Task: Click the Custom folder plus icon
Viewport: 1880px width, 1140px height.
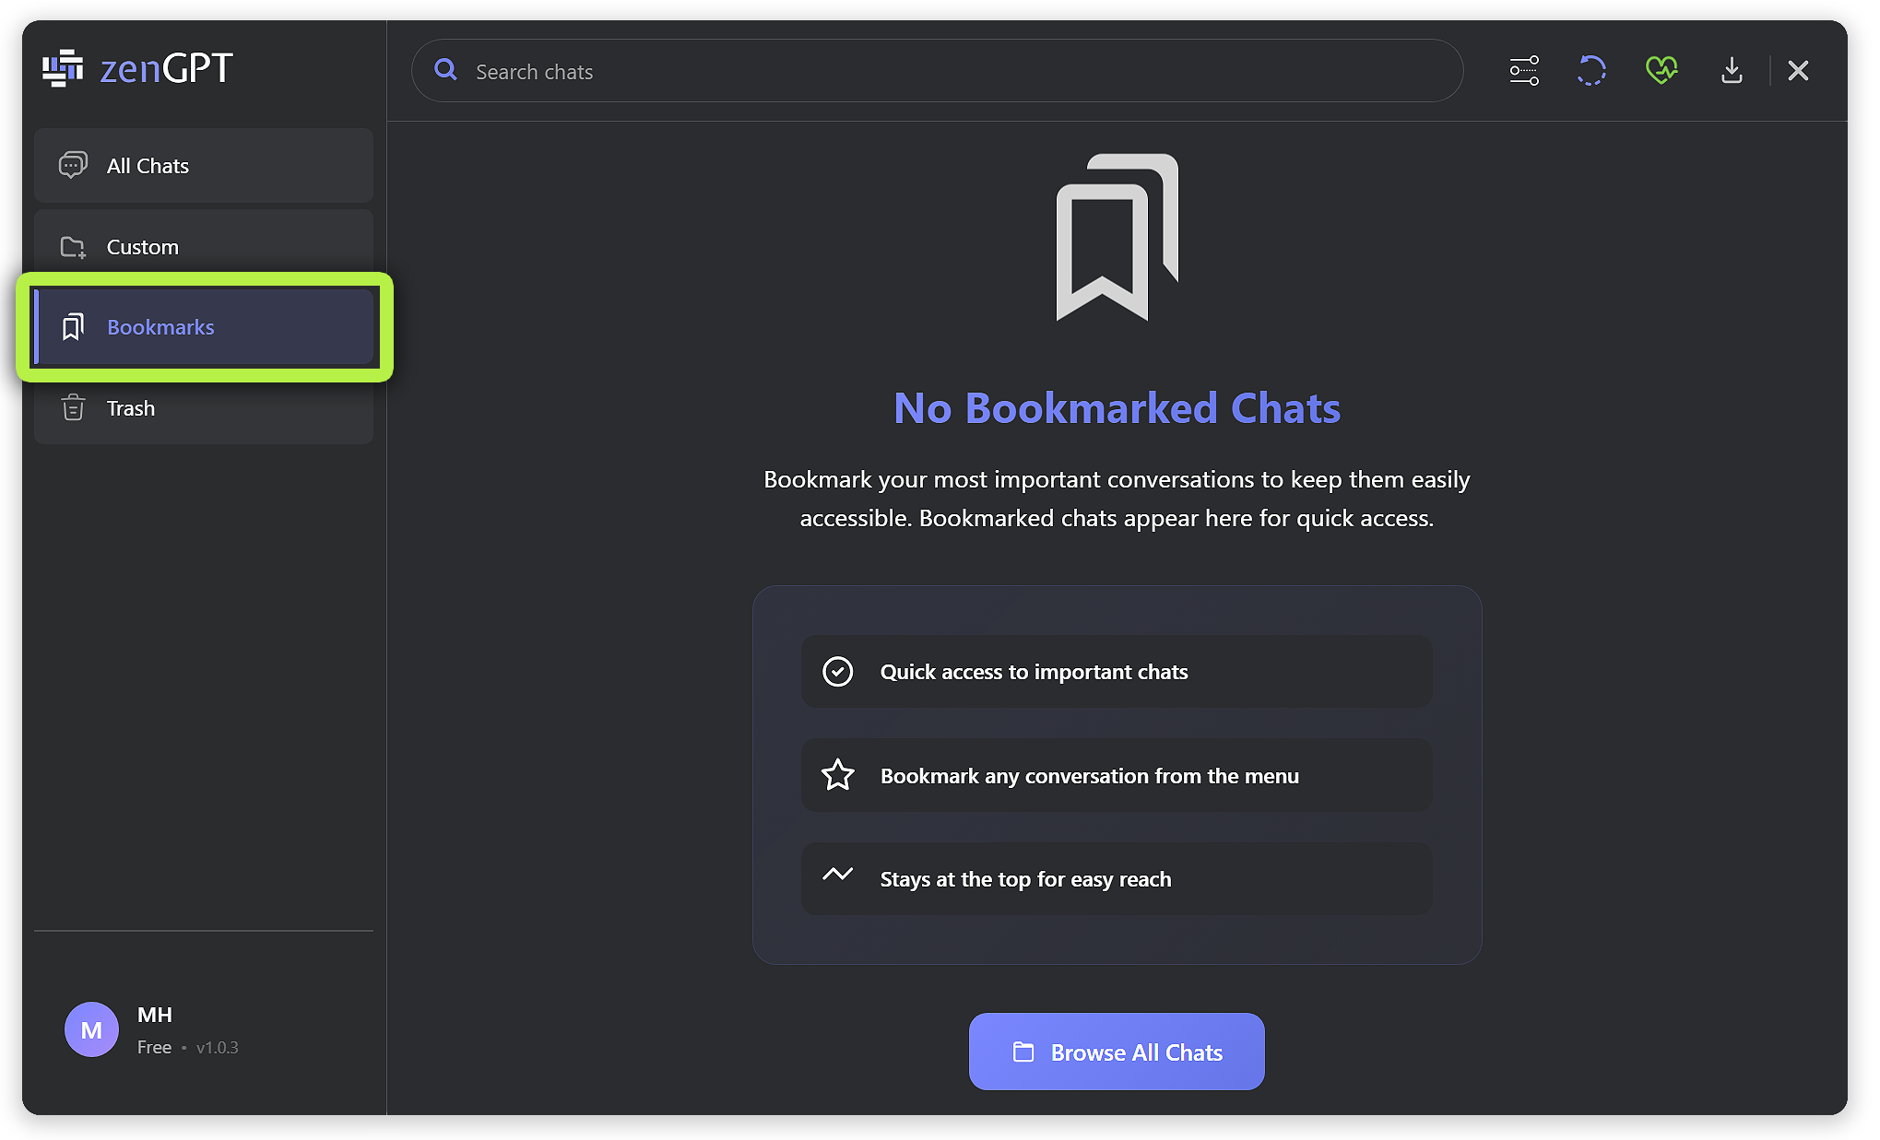Action: click(x=73, y=247)
